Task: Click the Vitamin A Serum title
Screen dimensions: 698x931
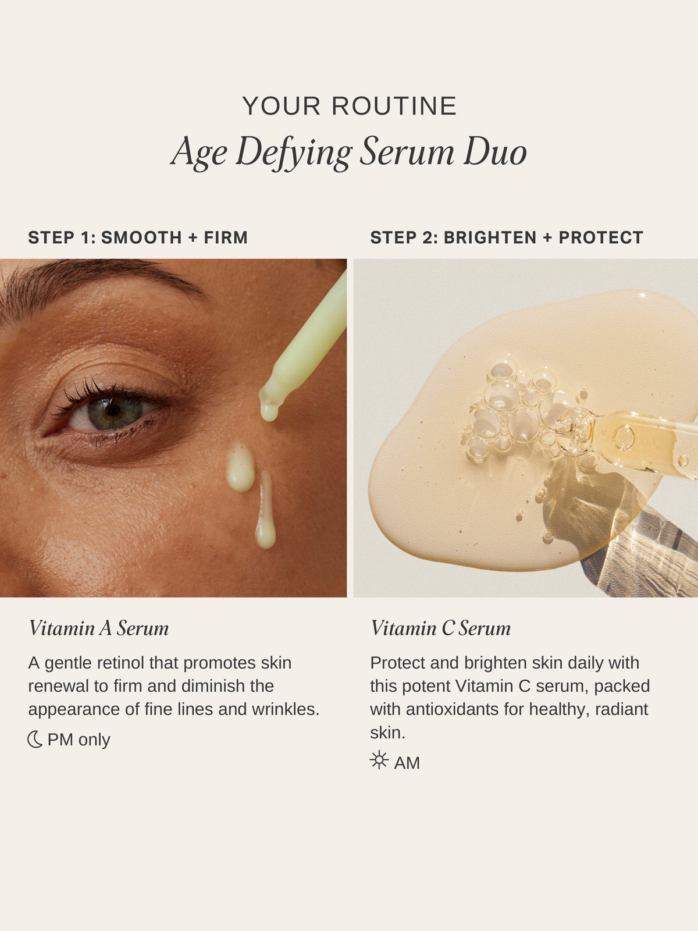Action: pos(99,628)
